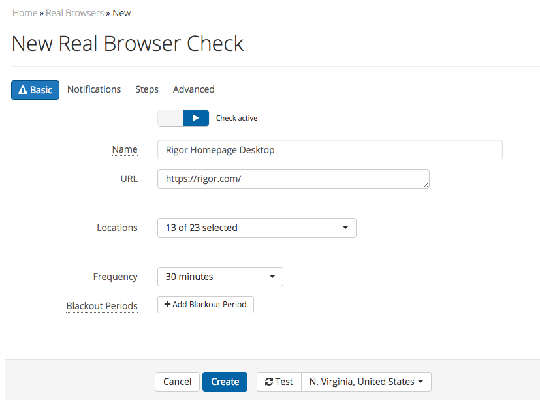Follow the Home breadcrumb link

[25, 13]
